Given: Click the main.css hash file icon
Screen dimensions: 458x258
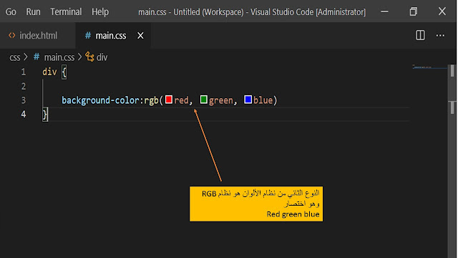Looking at the screenshot, I should (x=88, y=35).
